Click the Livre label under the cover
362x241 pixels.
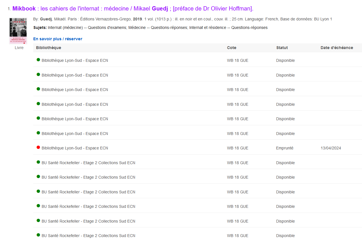pos(19,48)
